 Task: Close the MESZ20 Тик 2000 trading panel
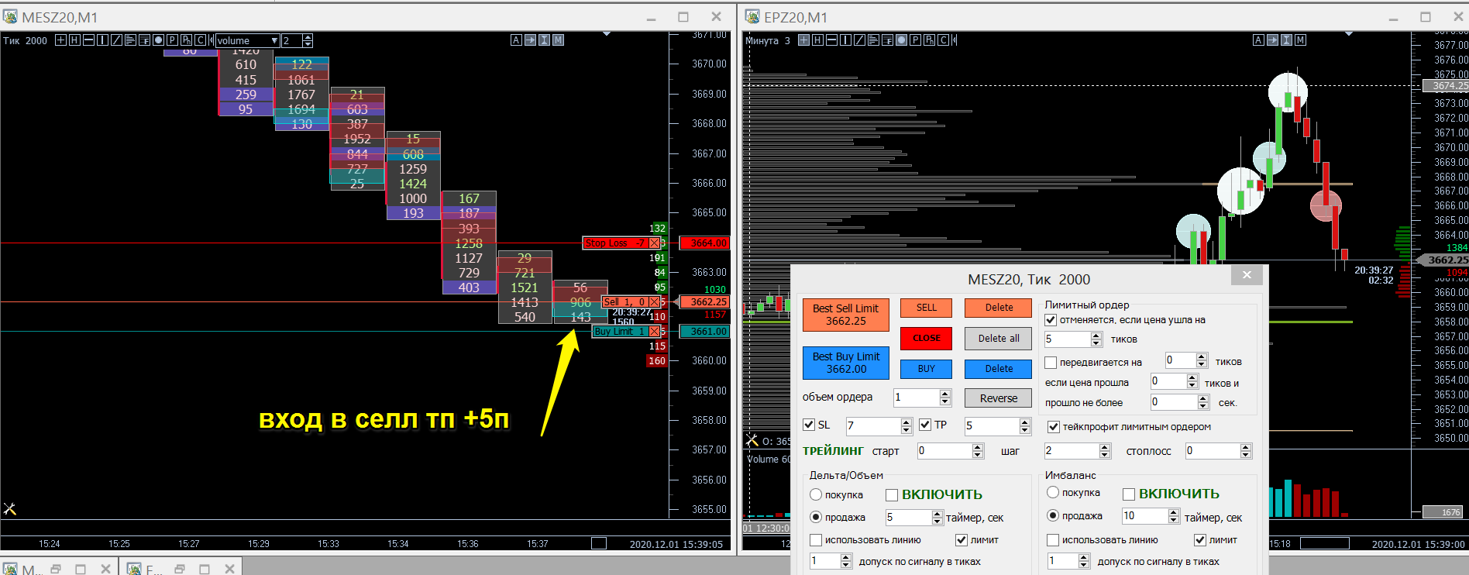click(1247, 275)
